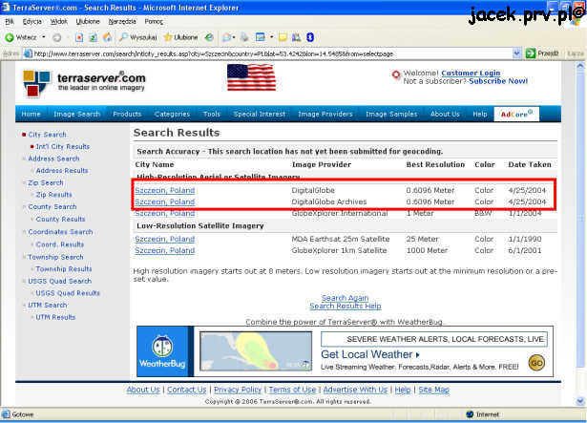This screenshot has height=423, width=587.
Task: Click the grey forward arrow icon
Action: point(57,37)
